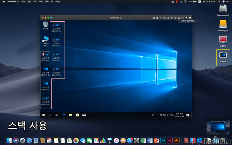
Task: Launch Adobe InDesign from the Dock
Action: (170, 140)
